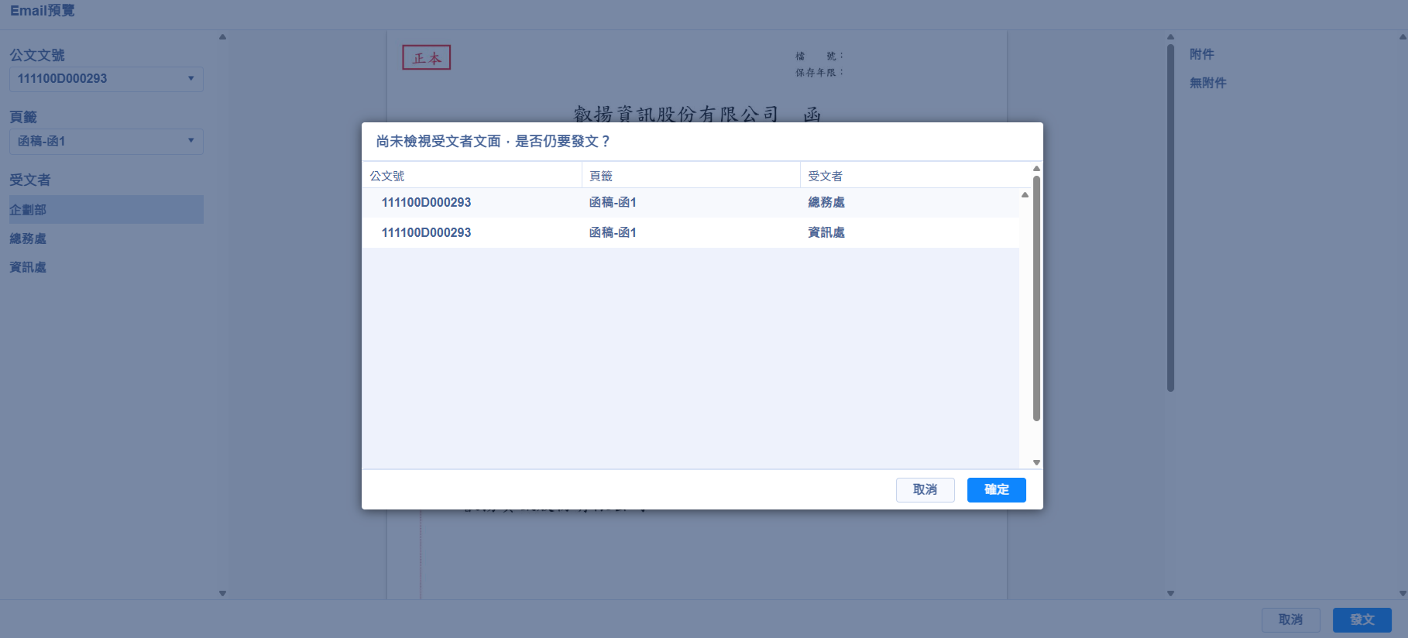Open the 公文文號 dropdown
This screenshot has width=1408, height=638.
tap(106, 79)
